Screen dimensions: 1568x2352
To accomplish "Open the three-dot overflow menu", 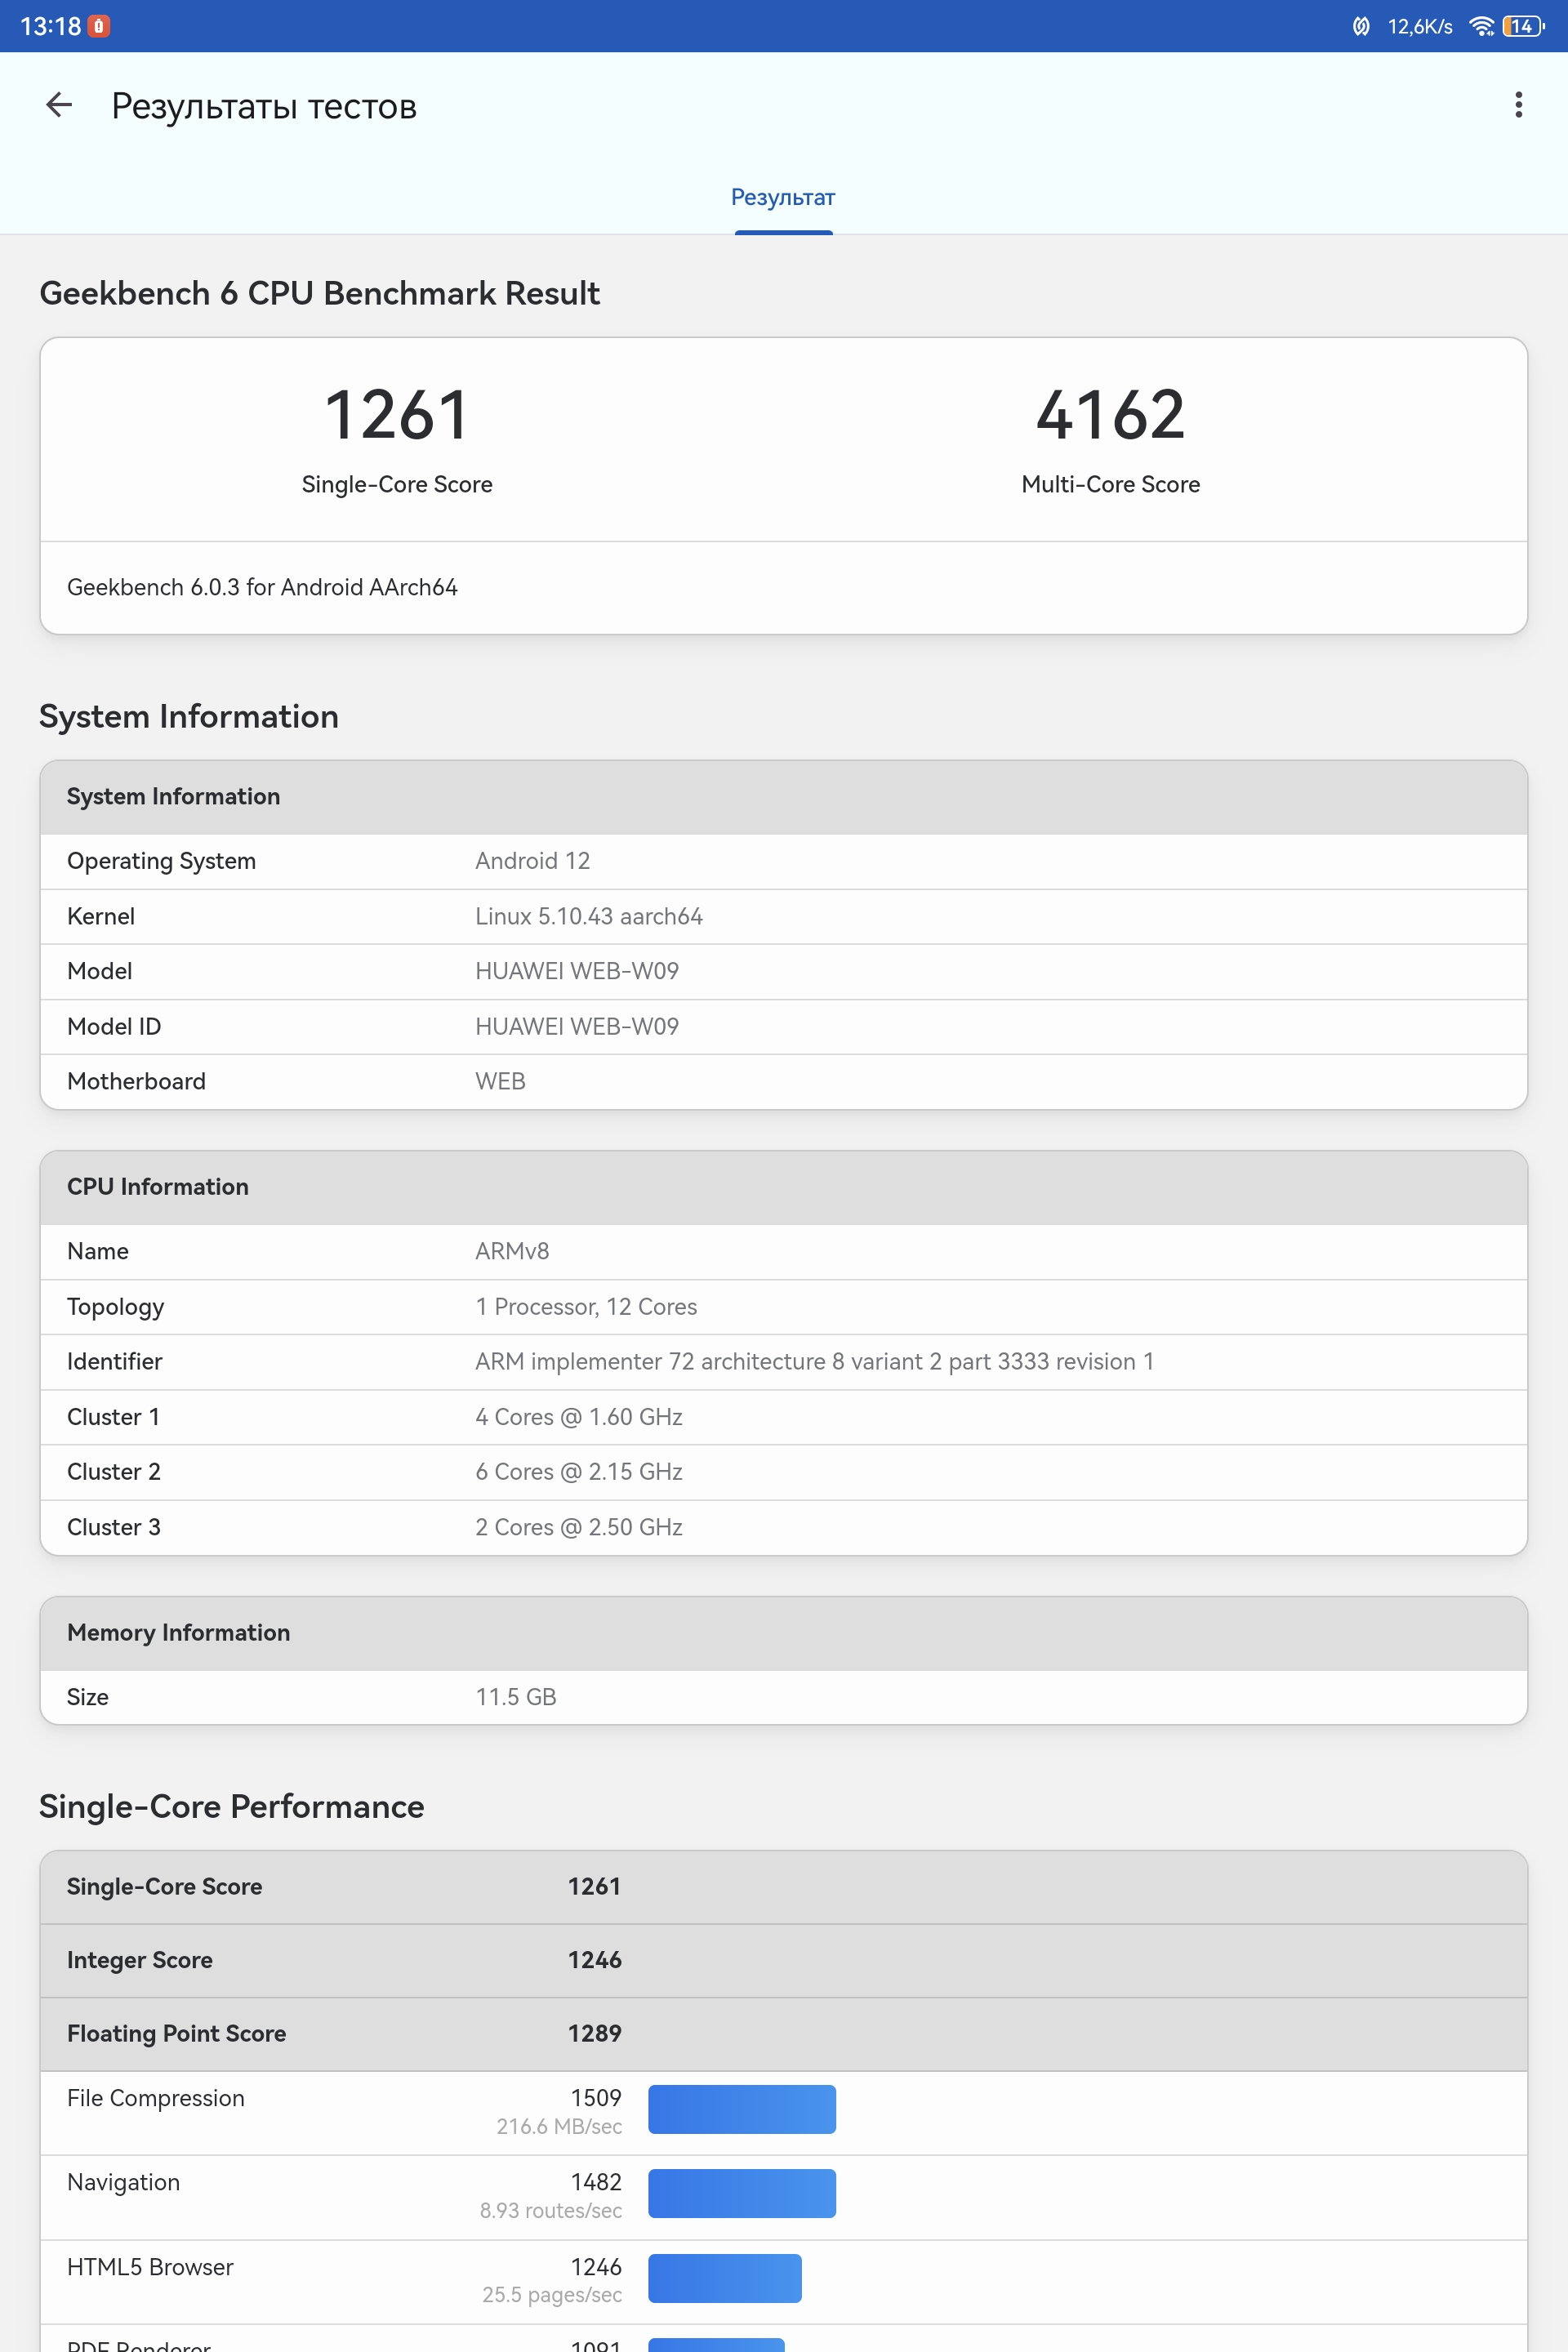I will pos(1518,105).
